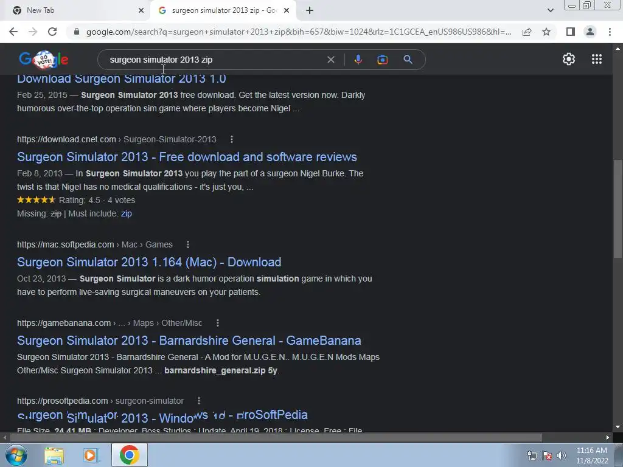Click the Rating: 4.5 · 4 votes text
Screen dimensions: 623x467
tap(97, 200)
